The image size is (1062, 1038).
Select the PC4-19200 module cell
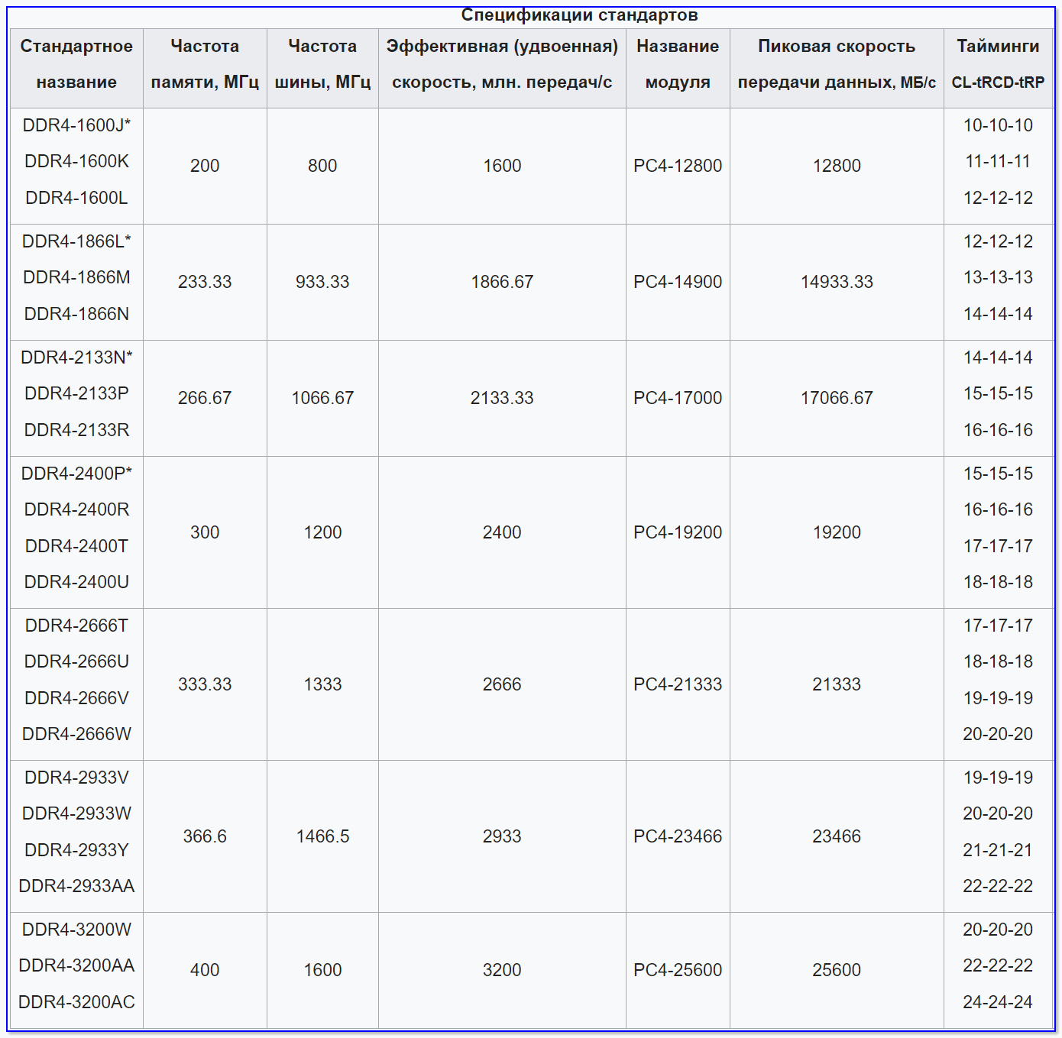point(678,532)
